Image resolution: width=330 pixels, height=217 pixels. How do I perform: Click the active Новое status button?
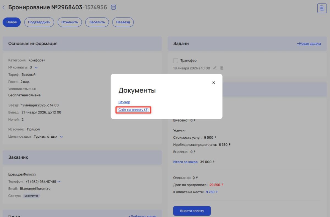pyautogui.click(x=11, y=22)
